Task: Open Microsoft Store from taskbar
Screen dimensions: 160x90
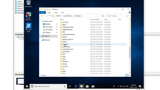Action: click(x=87, y=86)
